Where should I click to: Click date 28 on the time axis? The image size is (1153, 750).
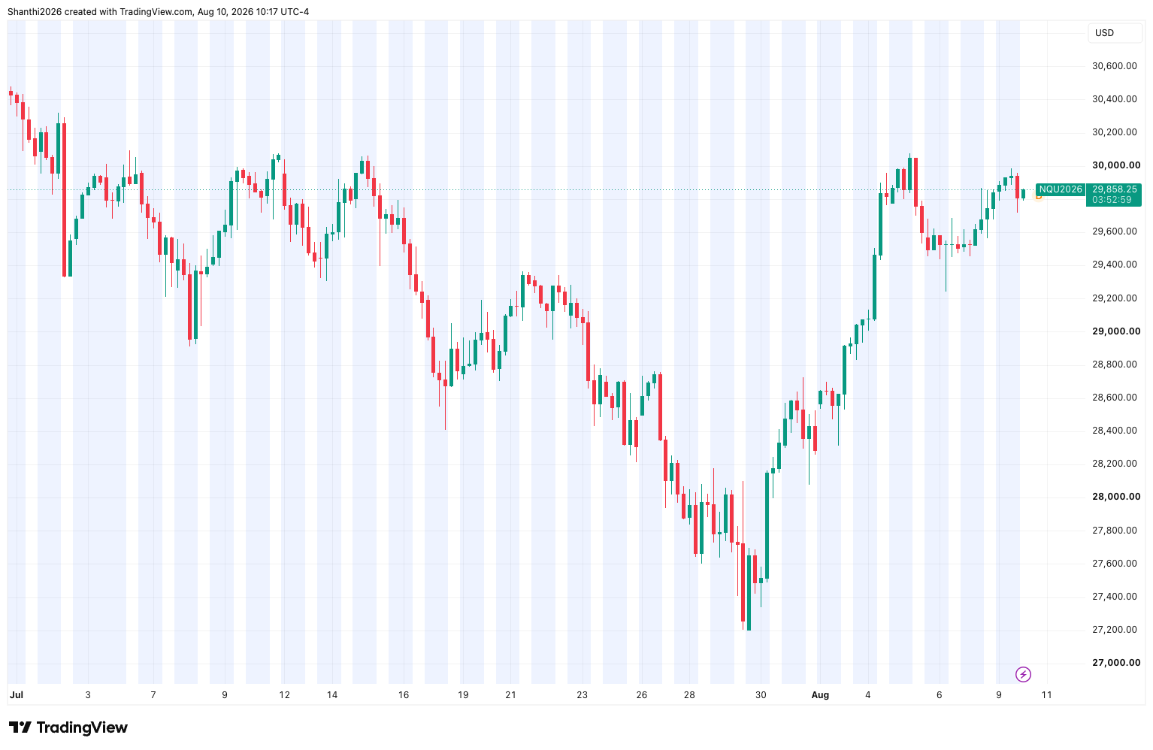pyautogui.click(x=689, y=695)
